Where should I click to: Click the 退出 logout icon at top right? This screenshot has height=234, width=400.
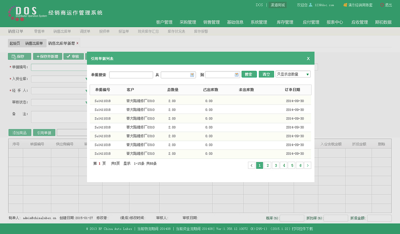tap(382, 5)
